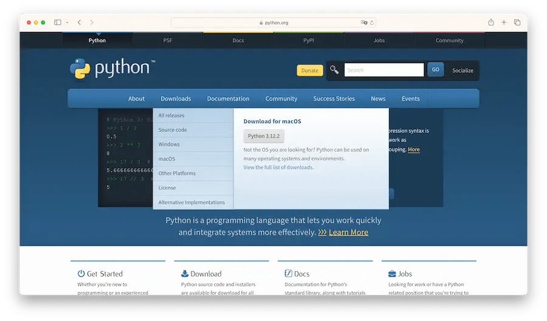Go forward with the Safari forward arrow
The image size is (547, 321).
92,22
